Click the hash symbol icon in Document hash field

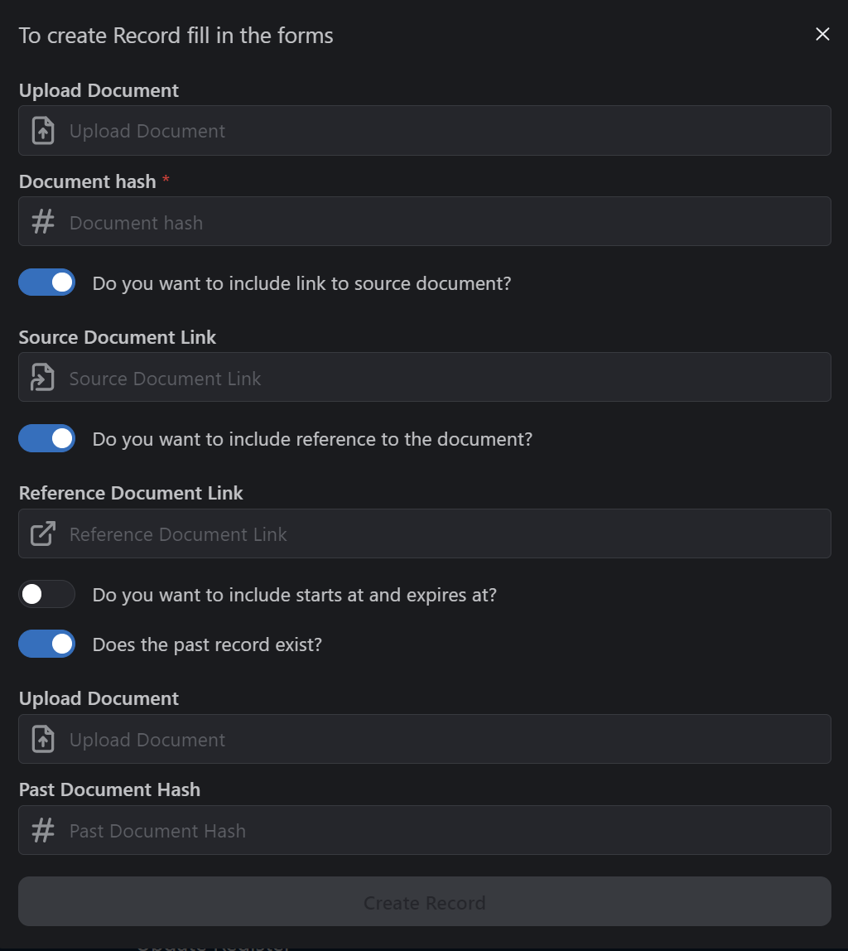pyautogui.click(x=43, y=221)
